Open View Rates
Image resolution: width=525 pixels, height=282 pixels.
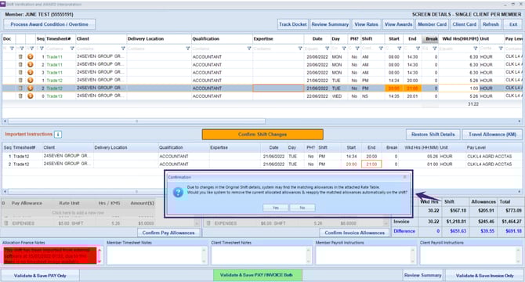(x=366, y=24)
